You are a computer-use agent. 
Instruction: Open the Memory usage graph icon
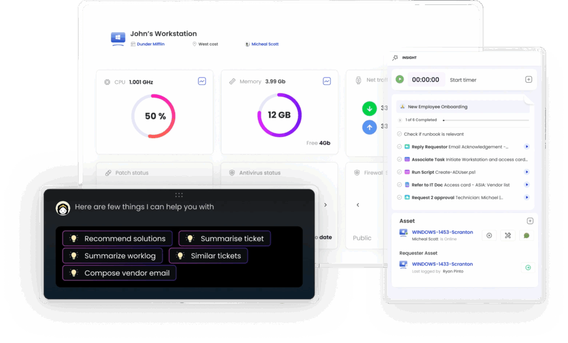327,82
